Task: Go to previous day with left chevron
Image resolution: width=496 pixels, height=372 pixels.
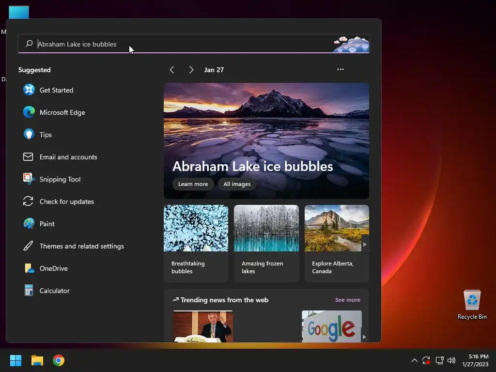Action: point(172,70)
